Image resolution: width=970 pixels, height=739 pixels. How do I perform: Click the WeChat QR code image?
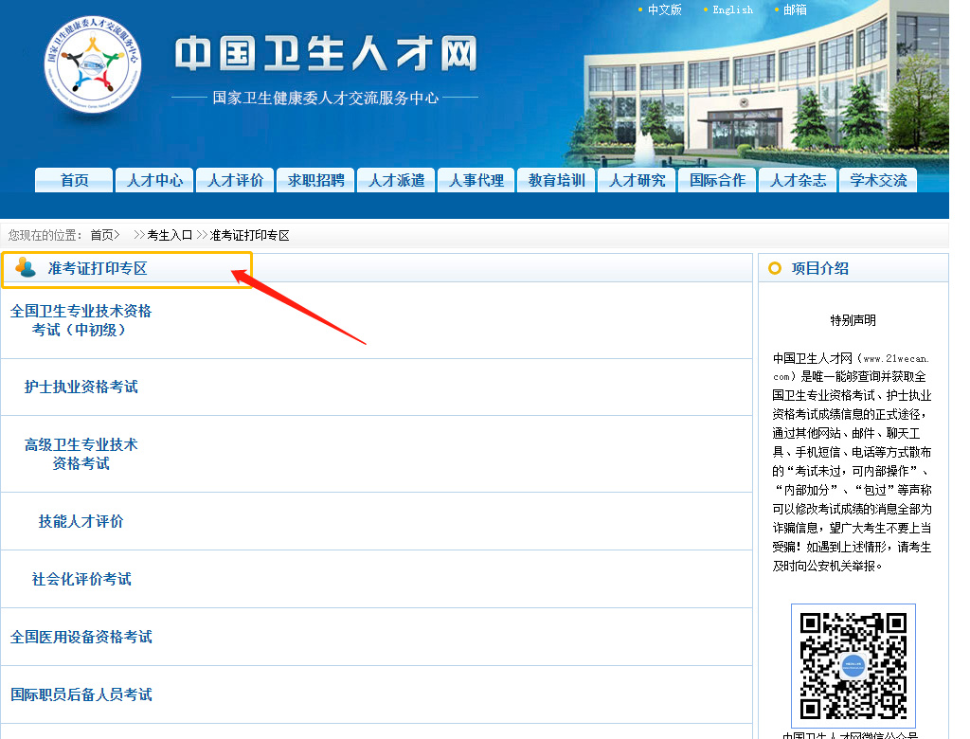coord(853,665)
